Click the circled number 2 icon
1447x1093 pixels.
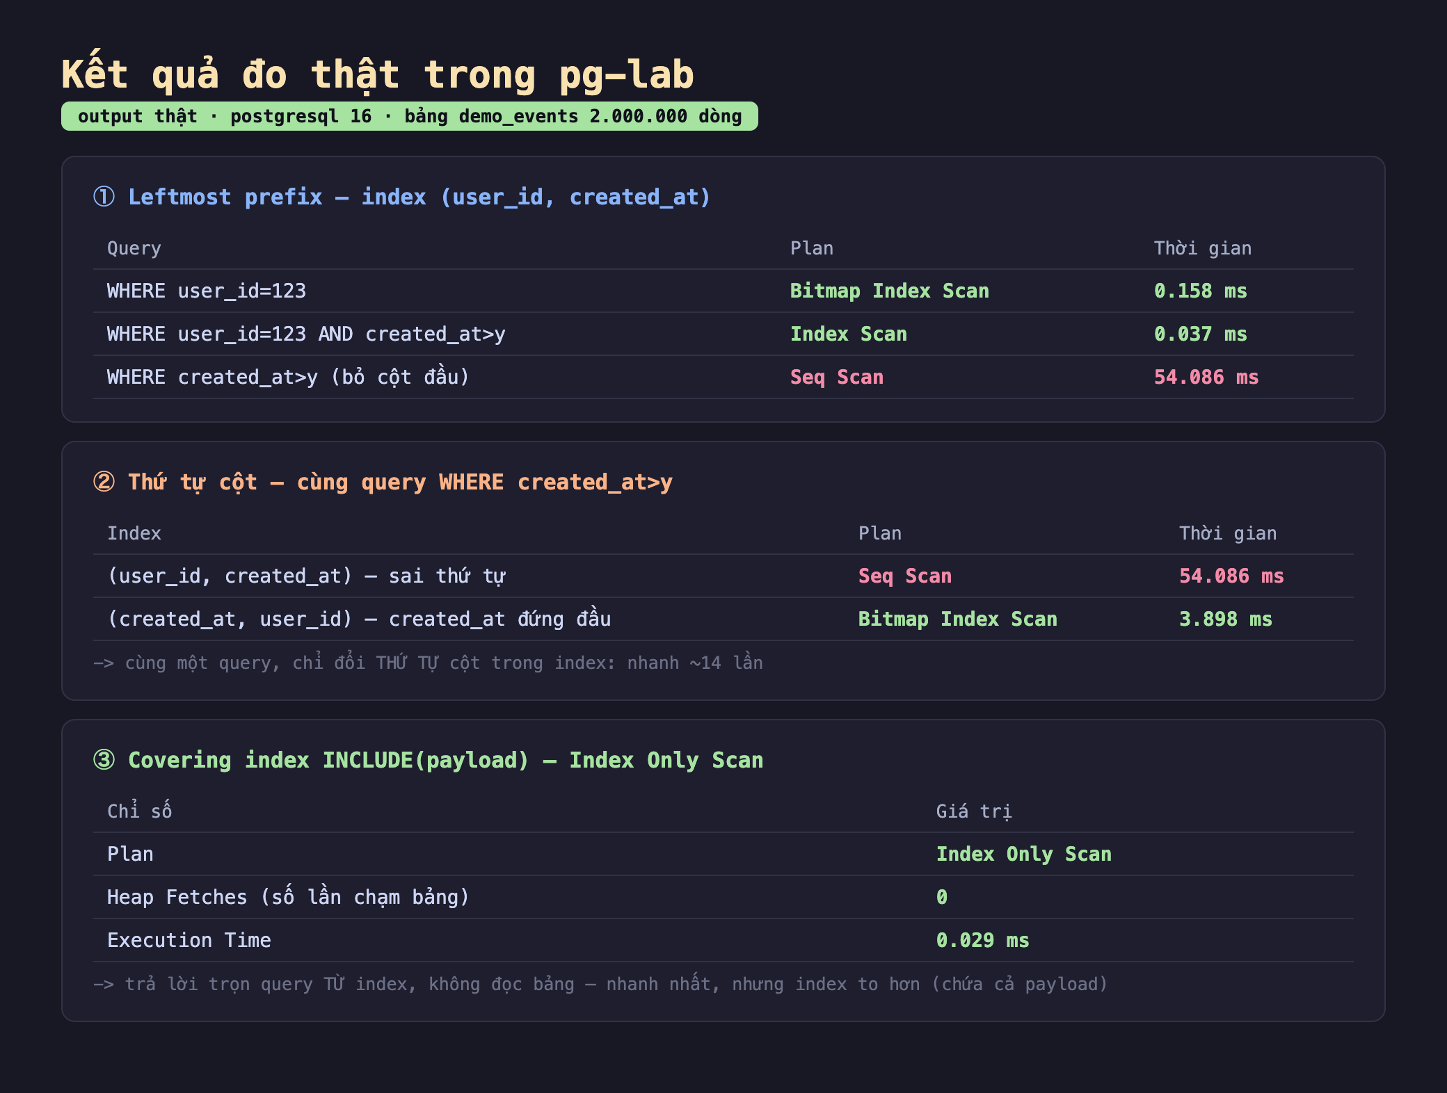(104, 482)
